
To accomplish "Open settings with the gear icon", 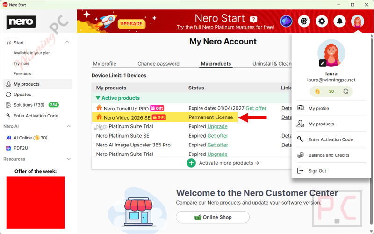I will [x=322, y=21].
